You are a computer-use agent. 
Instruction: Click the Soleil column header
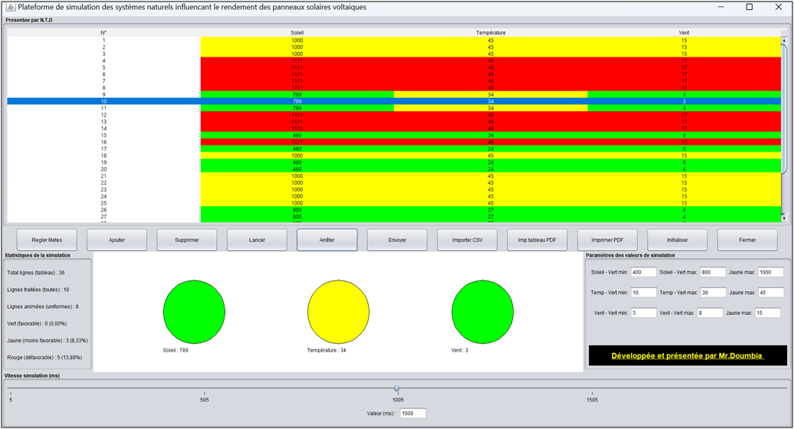pos(297,33)
